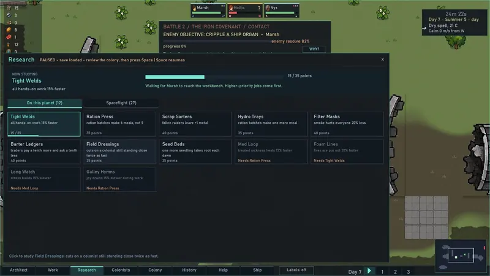Click the locked Galley Hymns research card
The image size is (490, 276).
click(x=119, y=179)
